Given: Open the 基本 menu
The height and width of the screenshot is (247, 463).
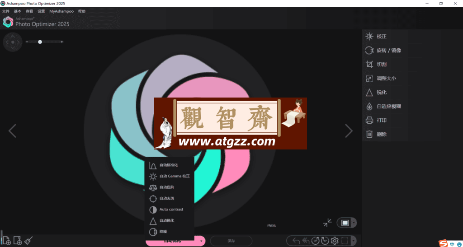Looking at the screenshot, I should (x=18, y=11).
